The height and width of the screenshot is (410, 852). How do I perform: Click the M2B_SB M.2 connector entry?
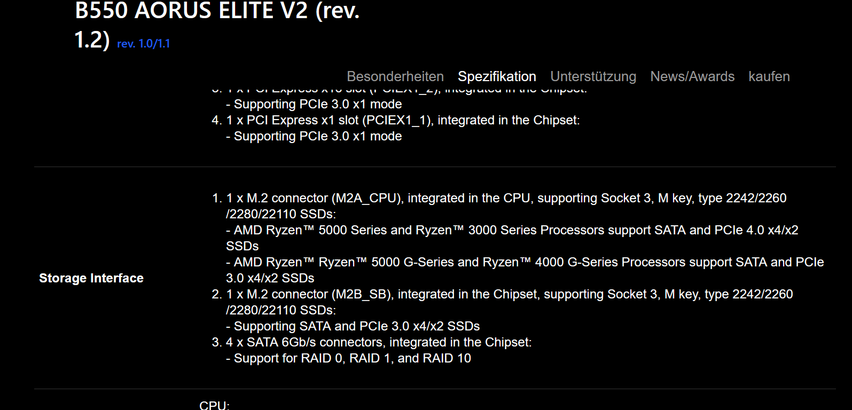click(509, 294)
